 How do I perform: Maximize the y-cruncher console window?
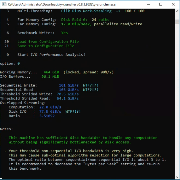(x=161, y=4)
